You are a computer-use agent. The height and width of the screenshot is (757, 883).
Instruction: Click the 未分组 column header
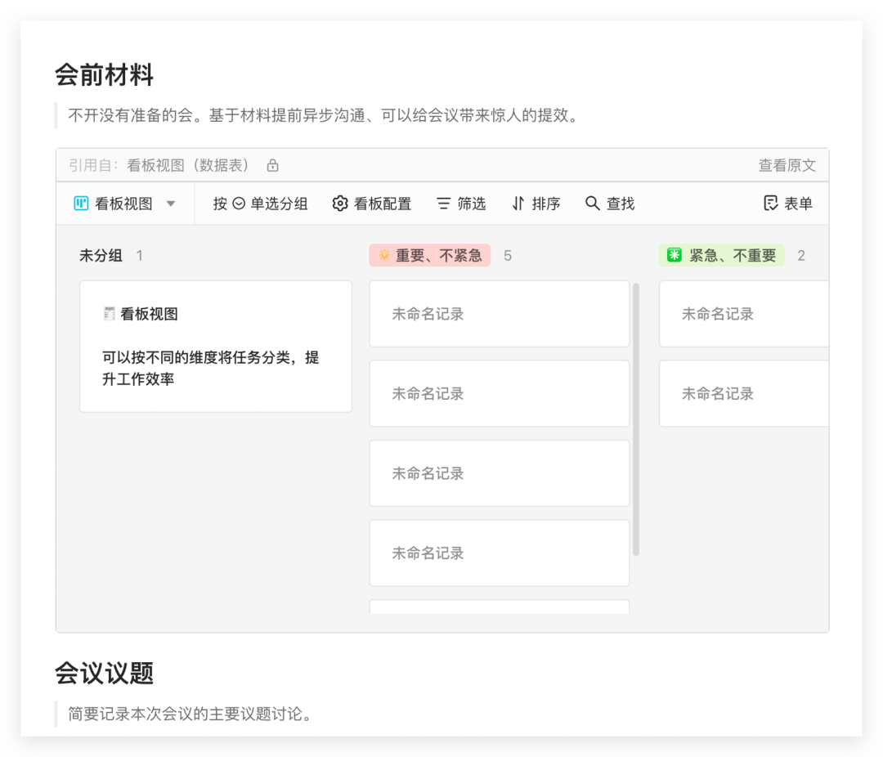coord(101,256)
